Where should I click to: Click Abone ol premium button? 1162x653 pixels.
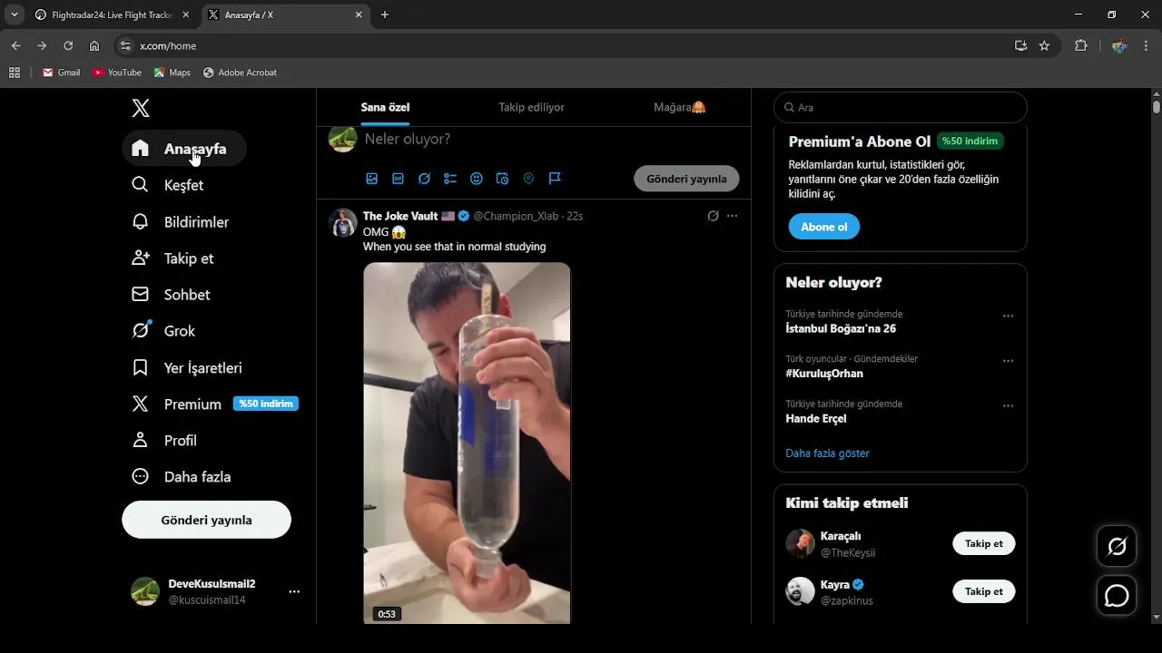(x=823, y=227)
